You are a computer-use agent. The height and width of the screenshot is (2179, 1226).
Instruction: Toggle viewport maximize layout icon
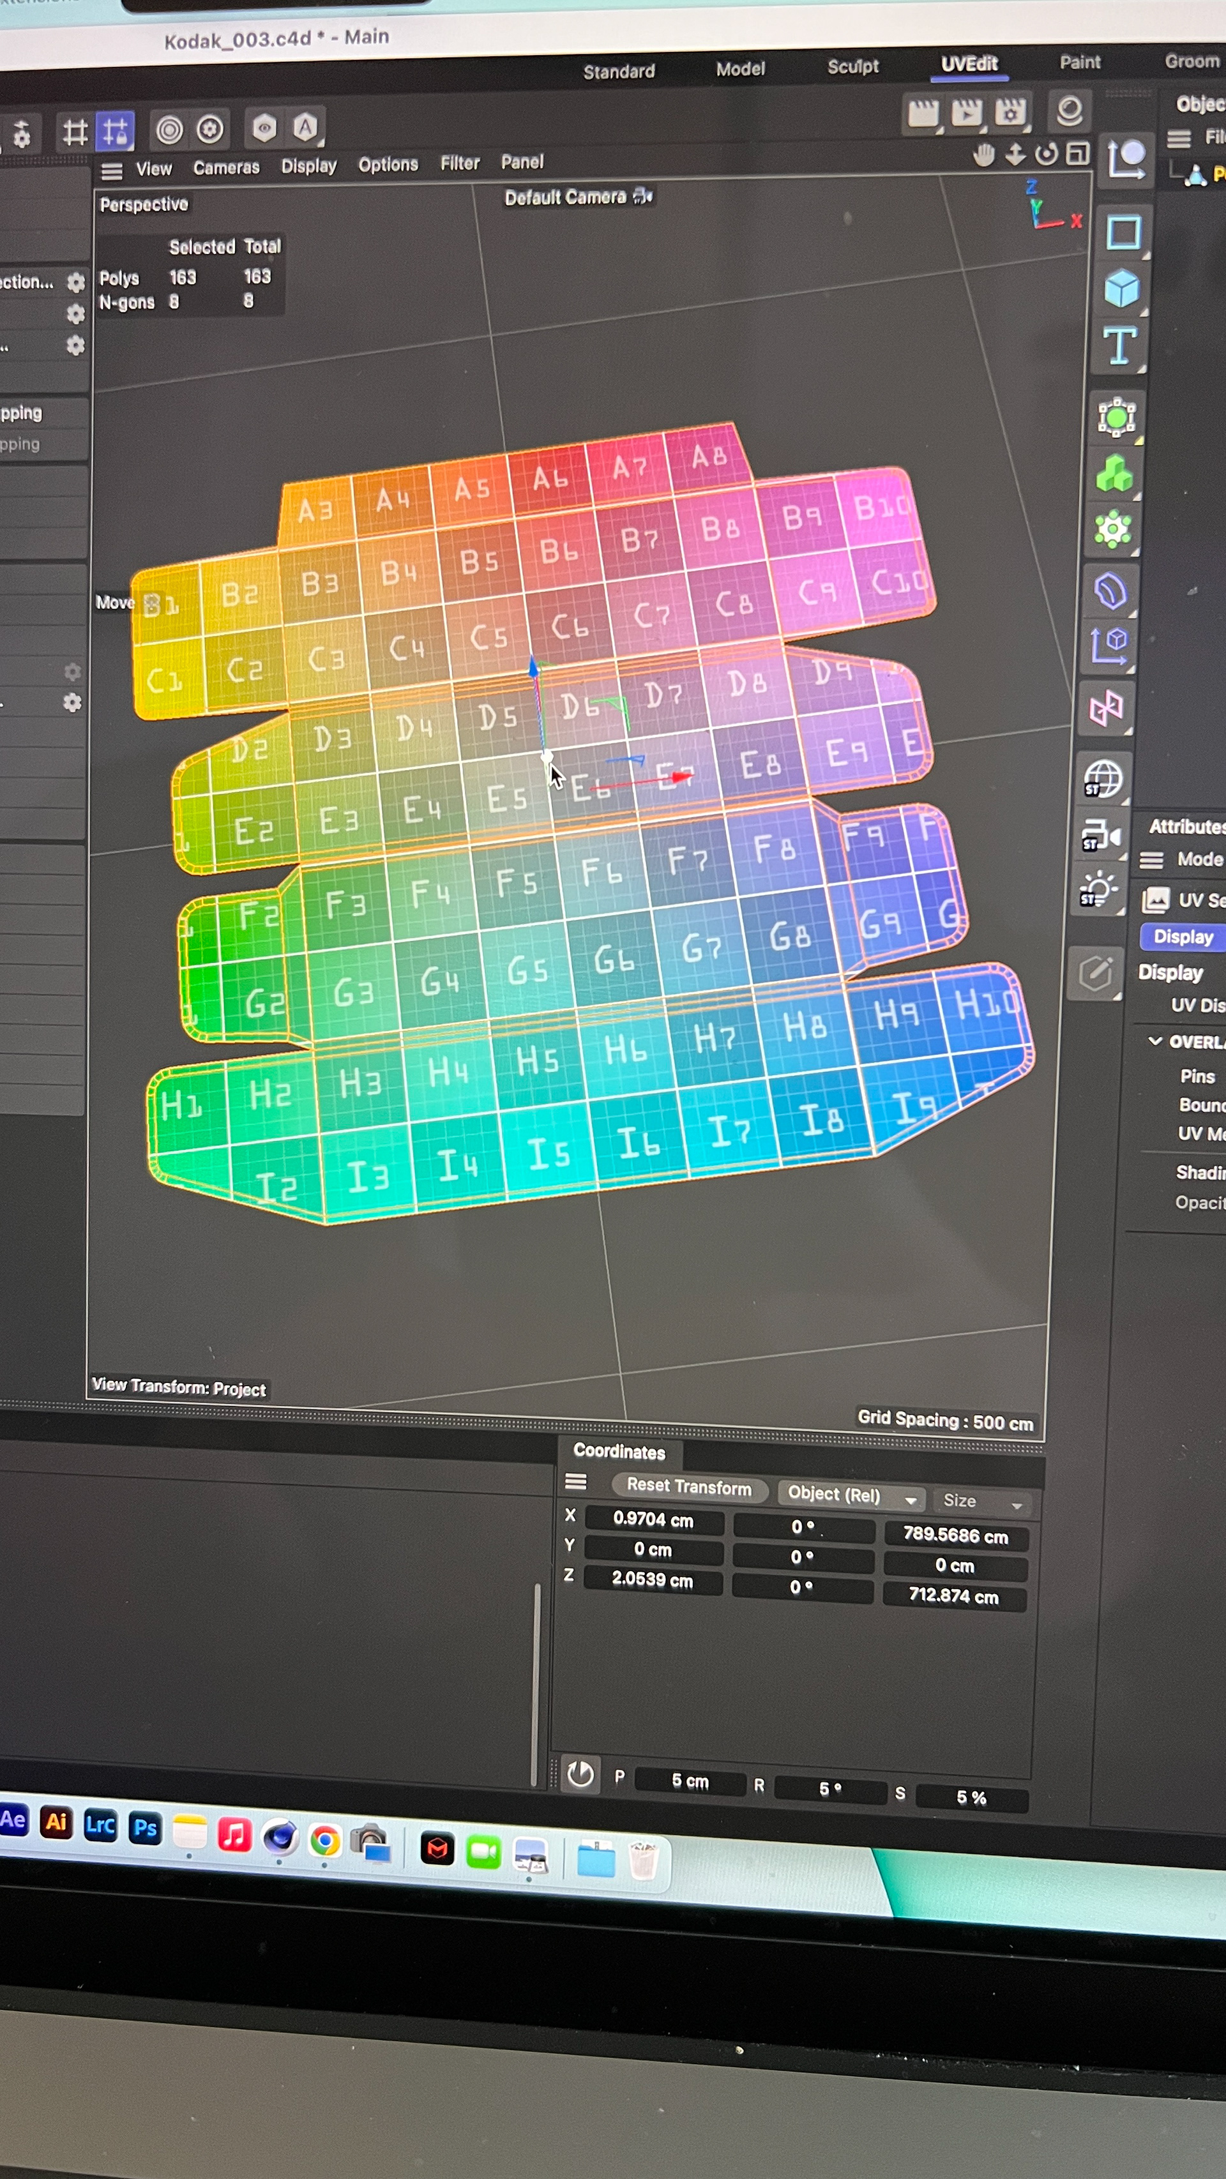tap(1078, 153)
